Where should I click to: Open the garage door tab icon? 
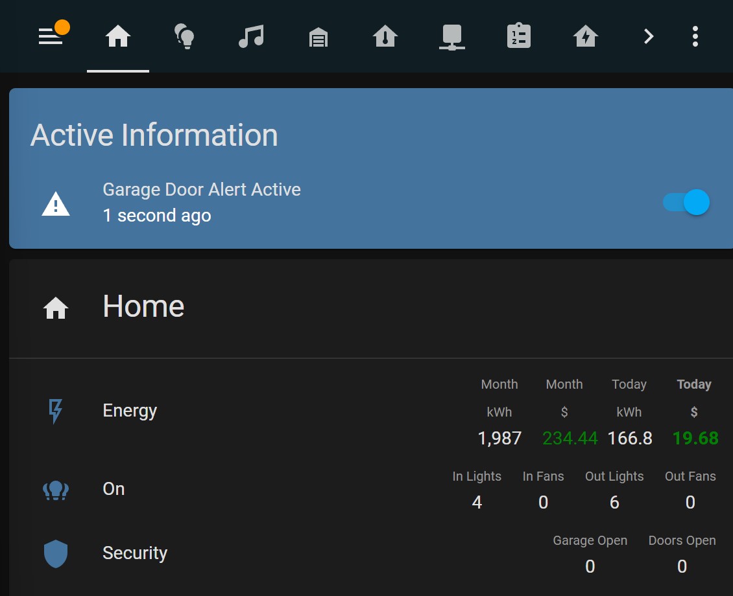pyautogui.click(x=318, y=37)
